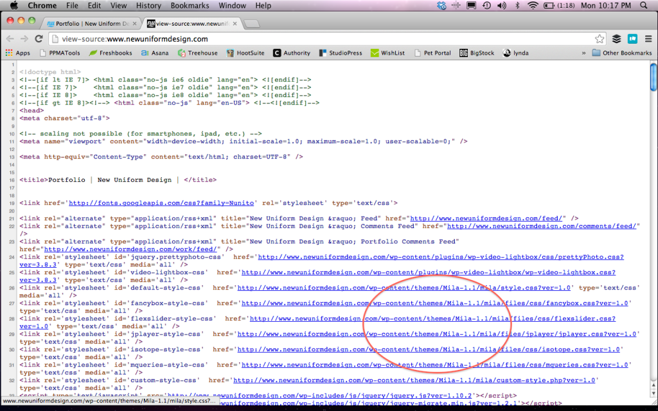
Task: Open the View menu
Action: click(118, 5)
